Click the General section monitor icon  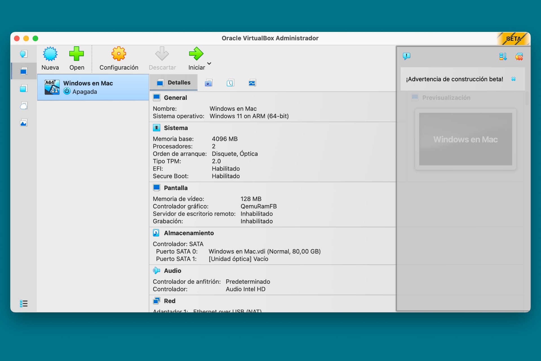tap(157, 97)
